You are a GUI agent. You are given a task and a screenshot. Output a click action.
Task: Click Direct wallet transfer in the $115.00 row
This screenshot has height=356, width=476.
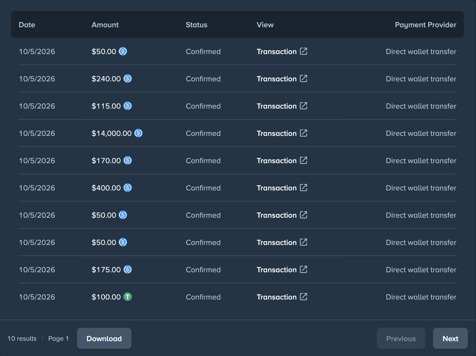421,106
